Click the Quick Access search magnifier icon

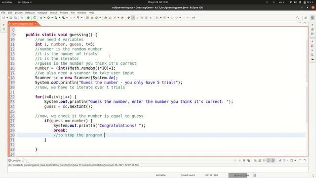[297, 18]
